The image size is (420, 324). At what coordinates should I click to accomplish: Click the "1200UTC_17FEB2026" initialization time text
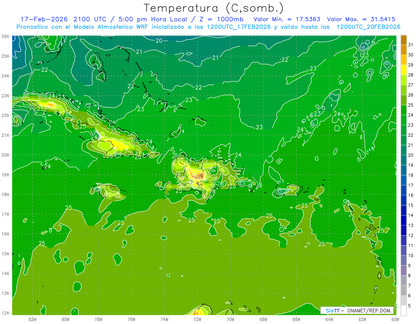239,27
